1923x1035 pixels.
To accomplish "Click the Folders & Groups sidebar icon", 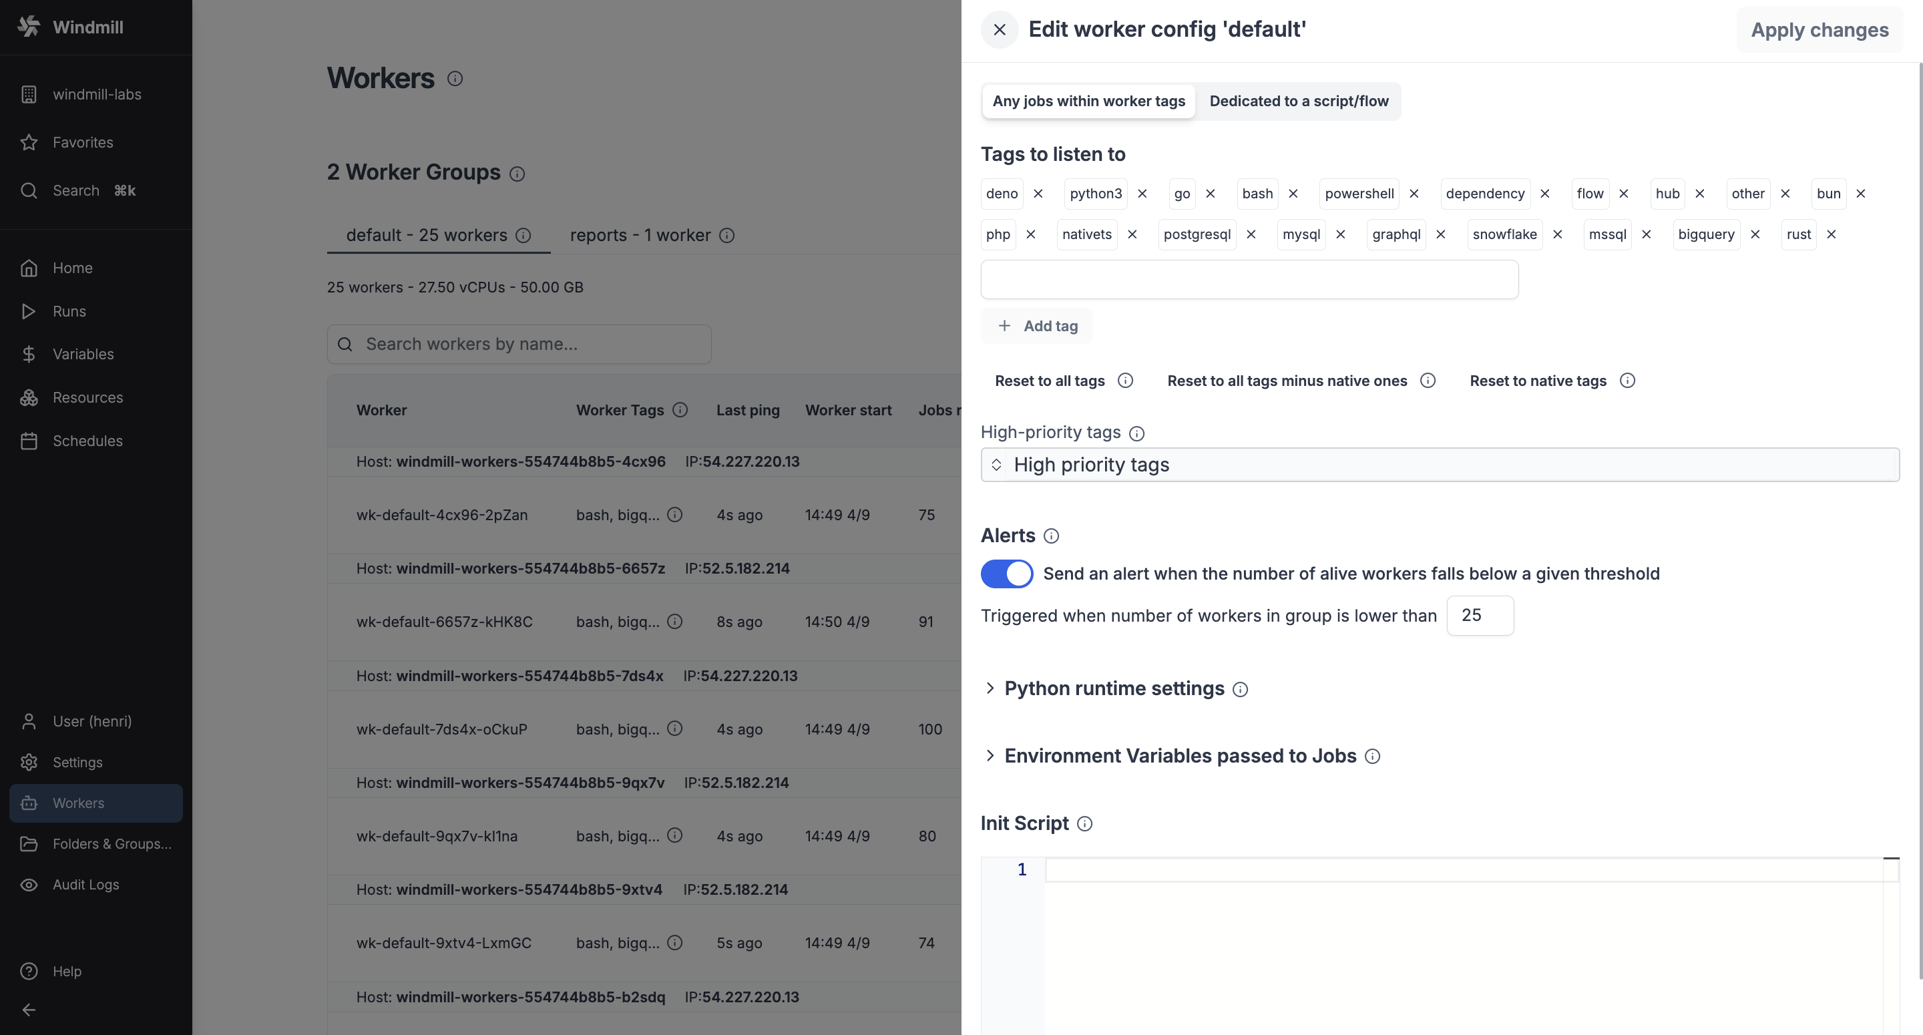I will tap(29, 843).
